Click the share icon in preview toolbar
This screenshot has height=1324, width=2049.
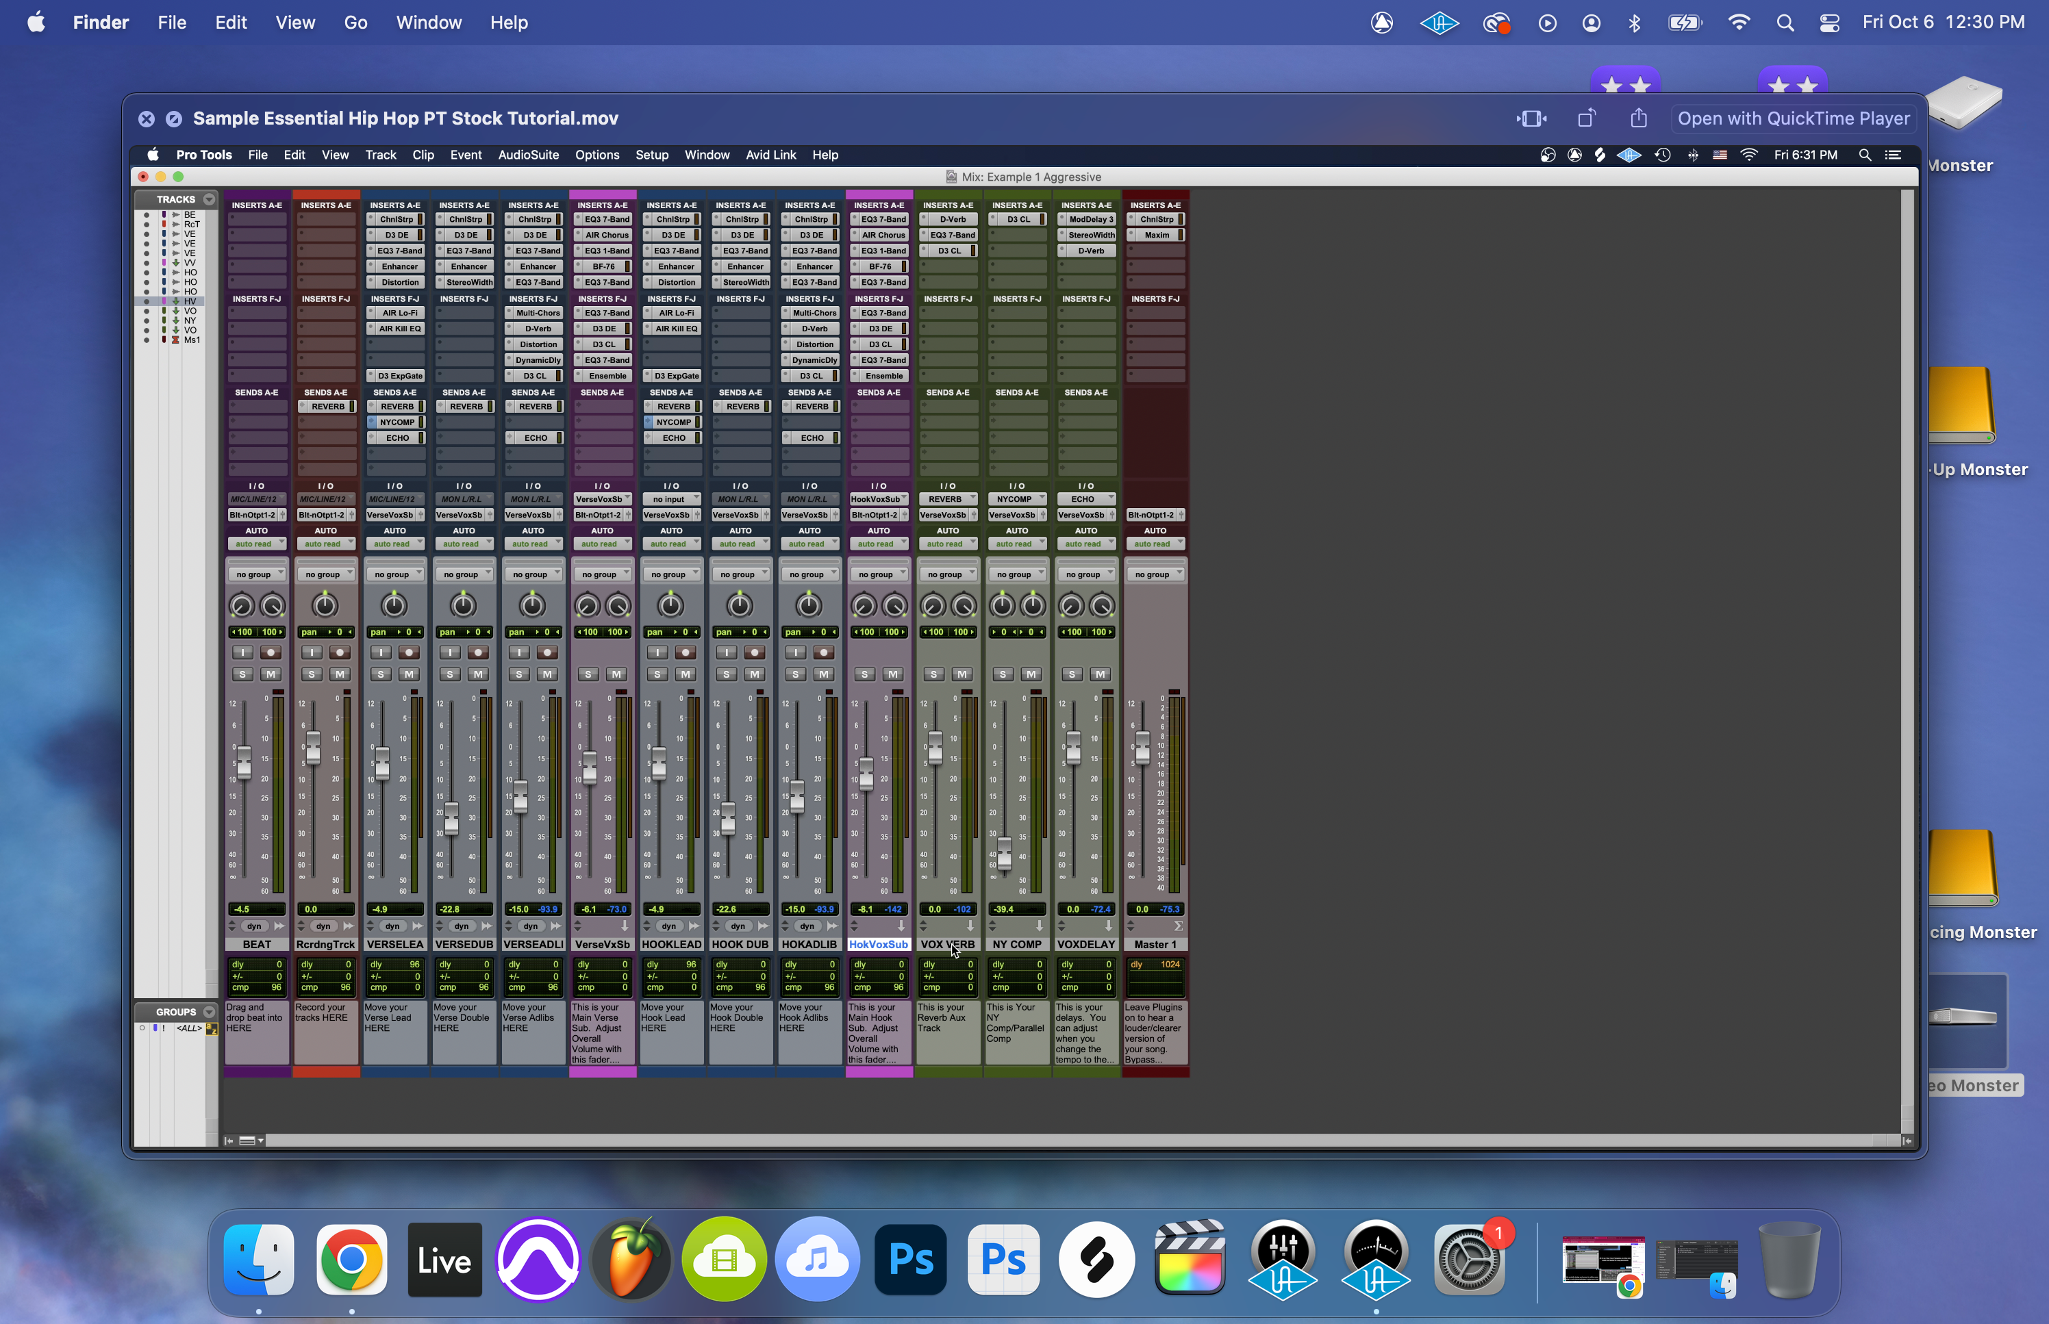[1639, 118]
